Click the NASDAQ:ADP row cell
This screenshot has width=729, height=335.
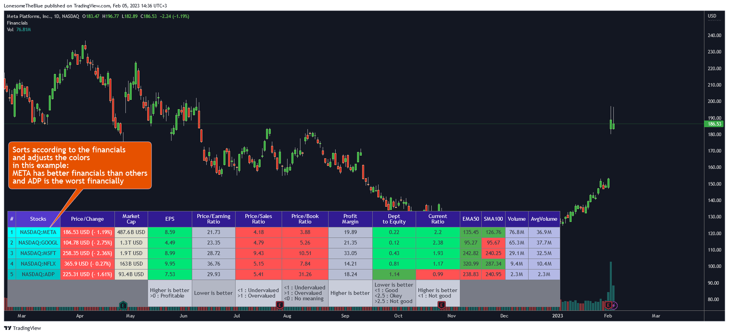(x=38, y=275)
